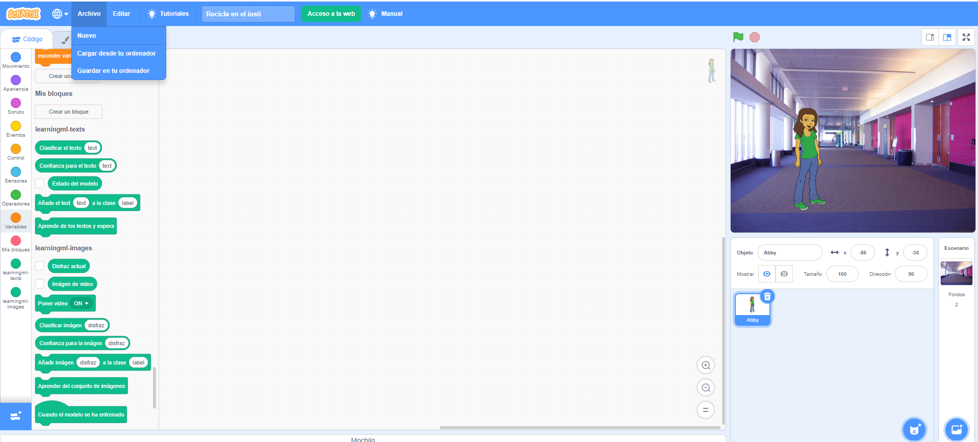Image resolution: width=978 pixels, height=442 pixels.
Task: Click the Acceso a la web button
Action: click(331, 14)
